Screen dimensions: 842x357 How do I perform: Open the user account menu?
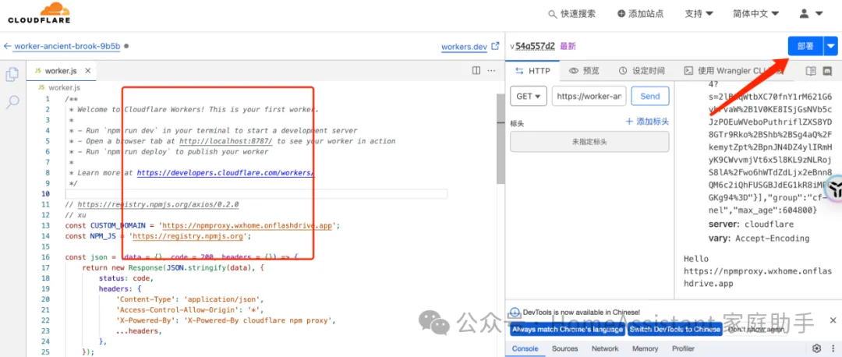811,14
